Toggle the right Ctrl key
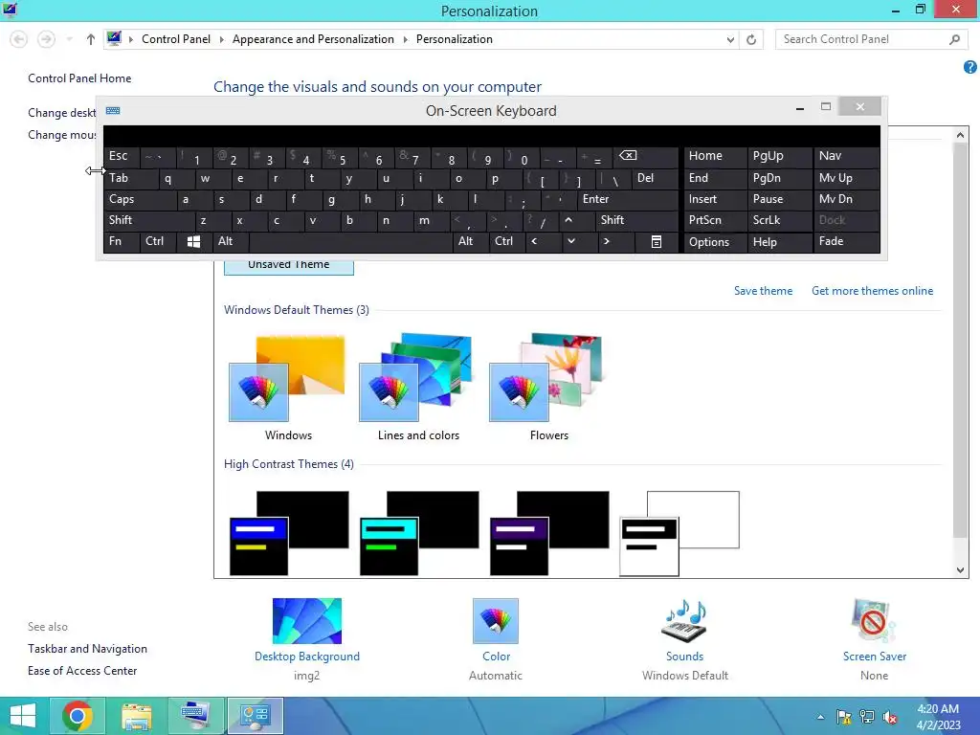The image size is (980, 735). click(x=506, y=241)
